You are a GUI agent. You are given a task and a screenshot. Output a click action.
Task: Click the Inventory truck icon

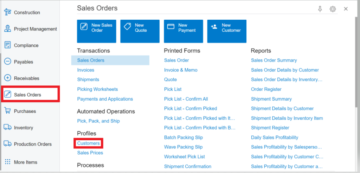[x=7, y=128]
